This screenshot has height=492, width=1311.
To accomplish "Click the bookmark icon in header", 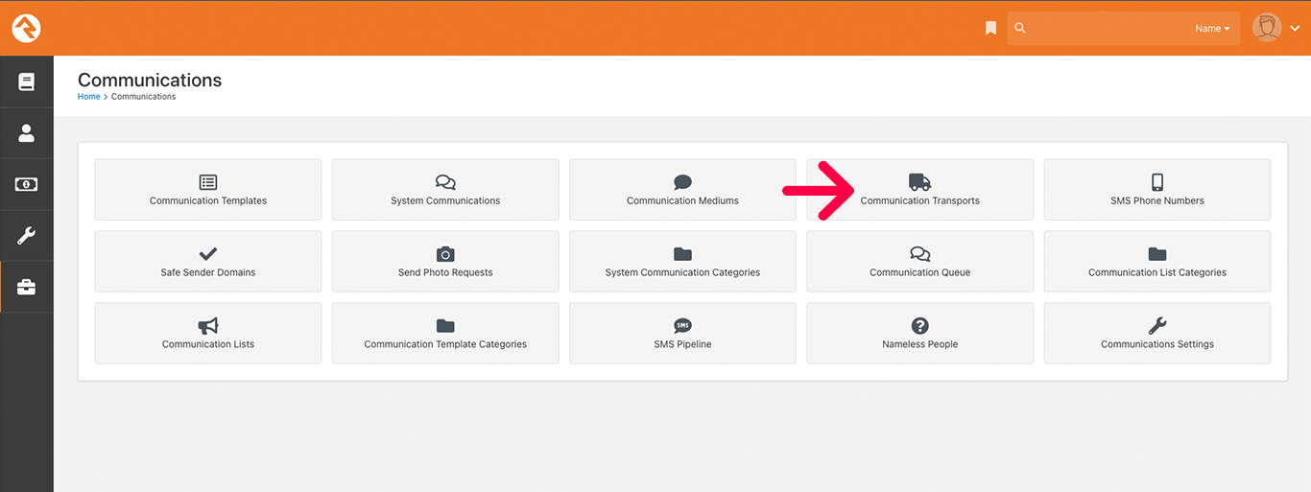I will [991, 29].
